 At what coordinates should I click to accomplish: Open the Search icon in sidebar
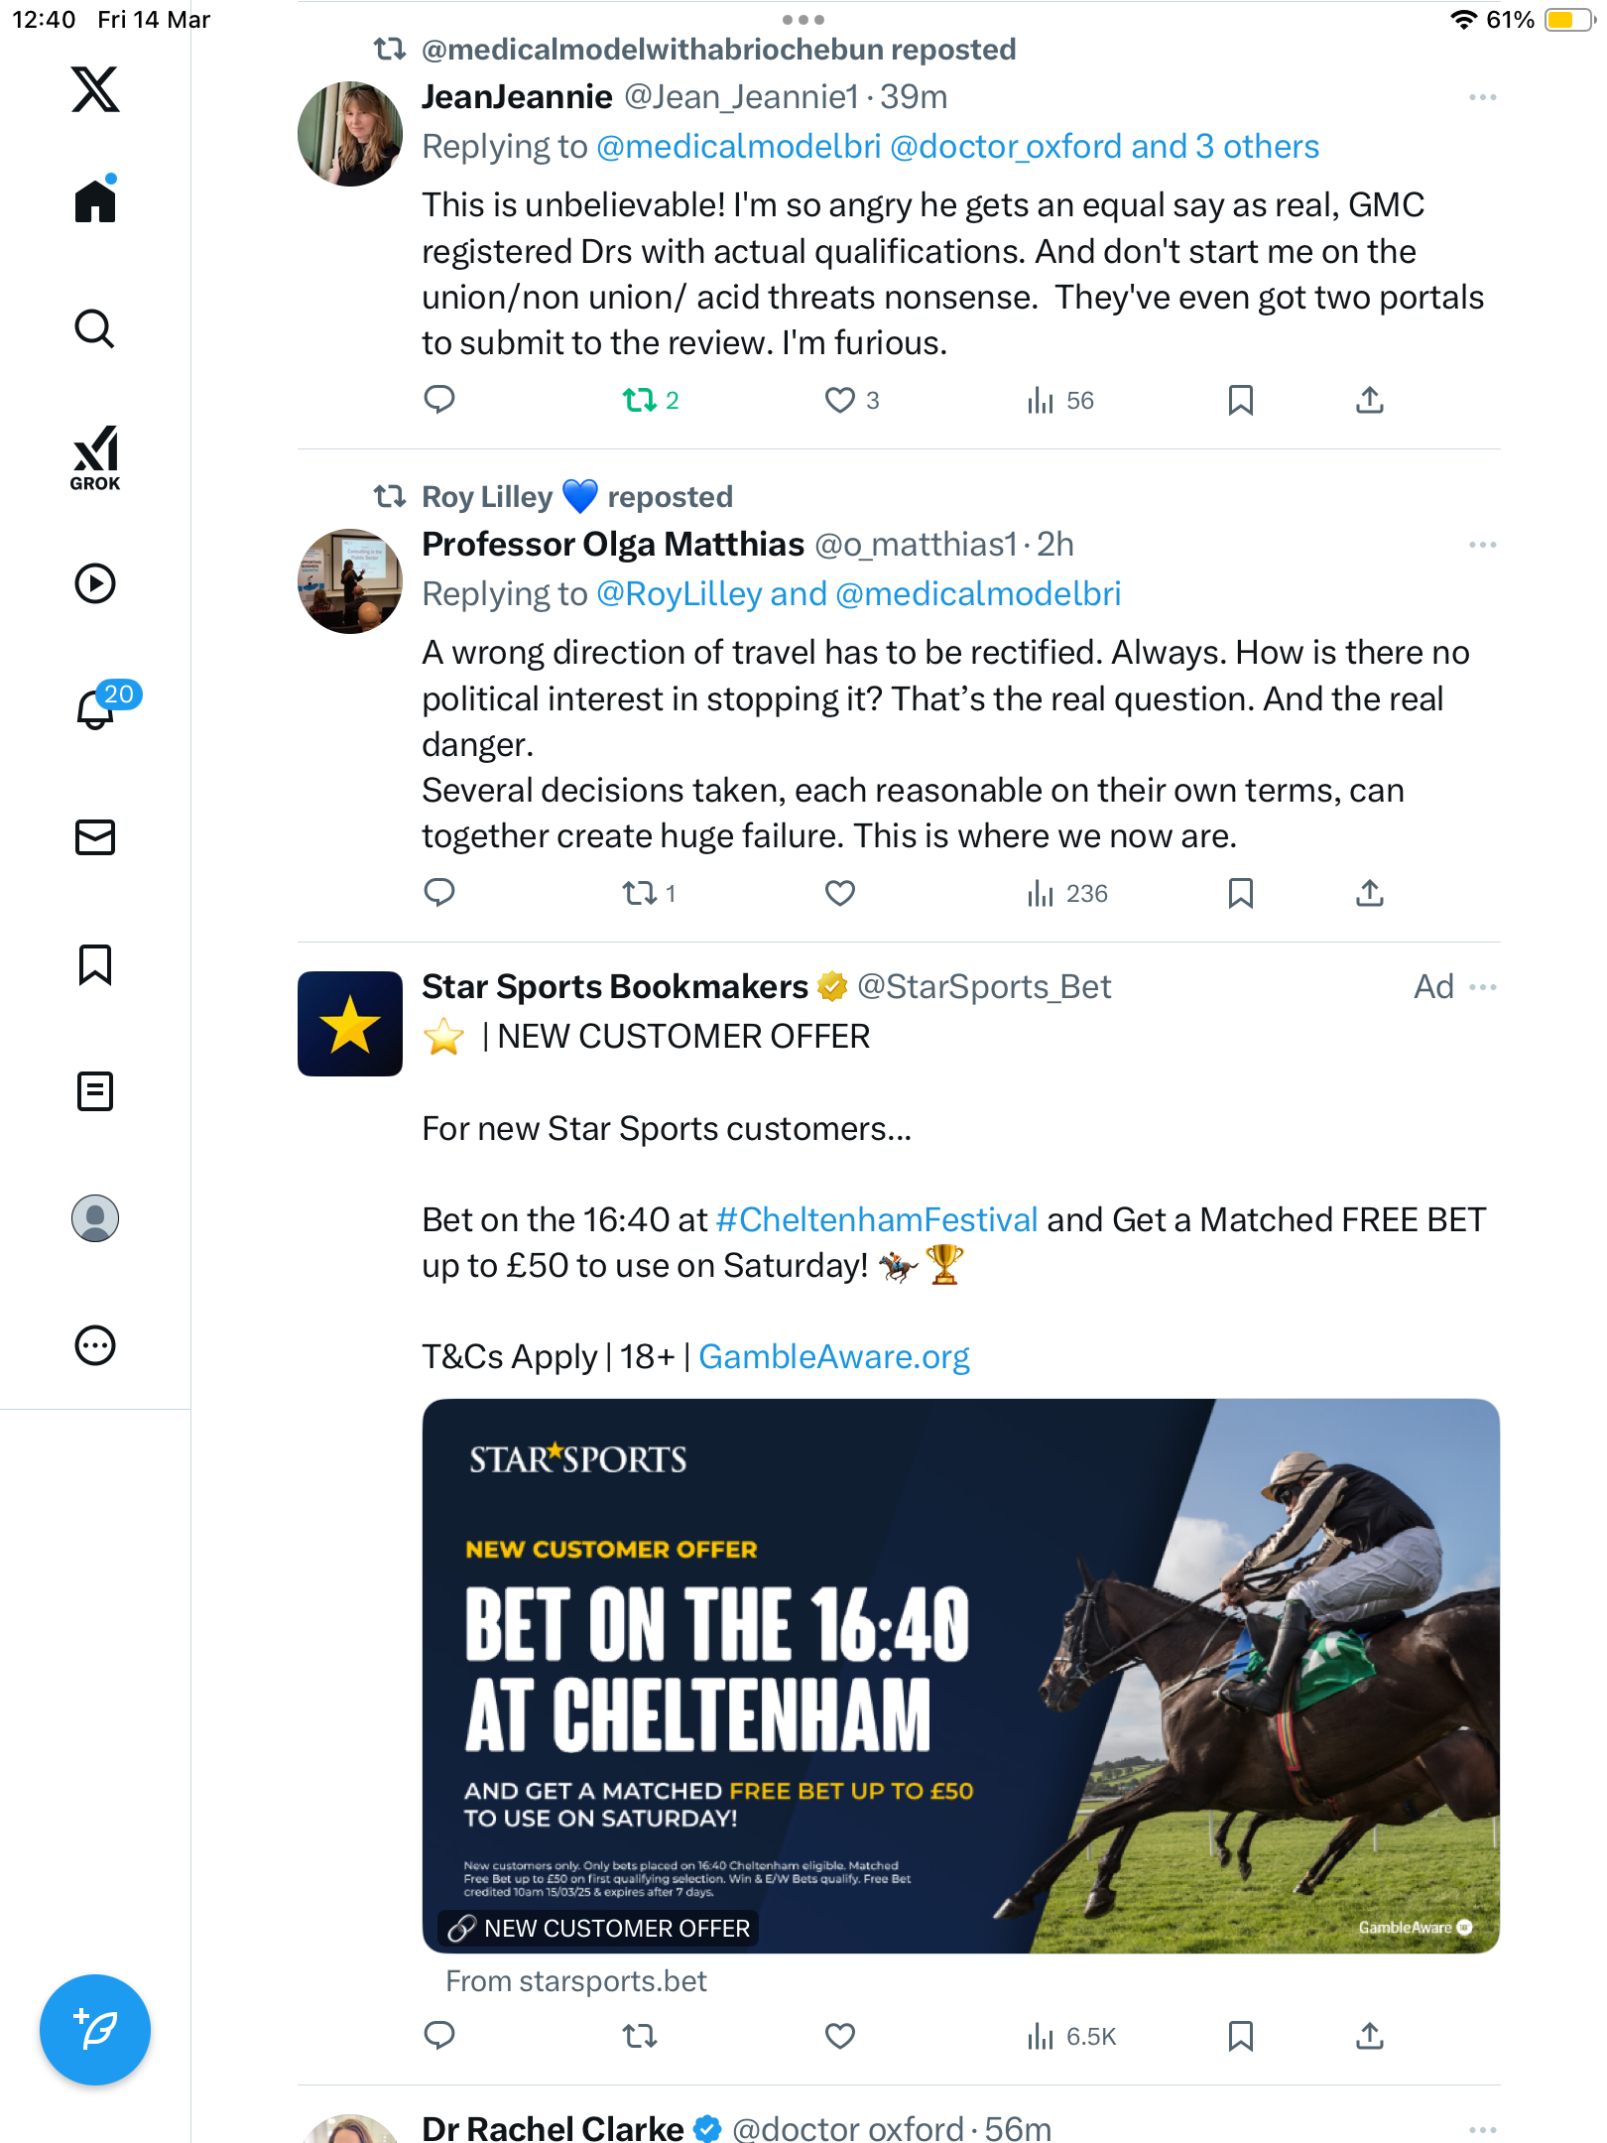tap(95, 328)
